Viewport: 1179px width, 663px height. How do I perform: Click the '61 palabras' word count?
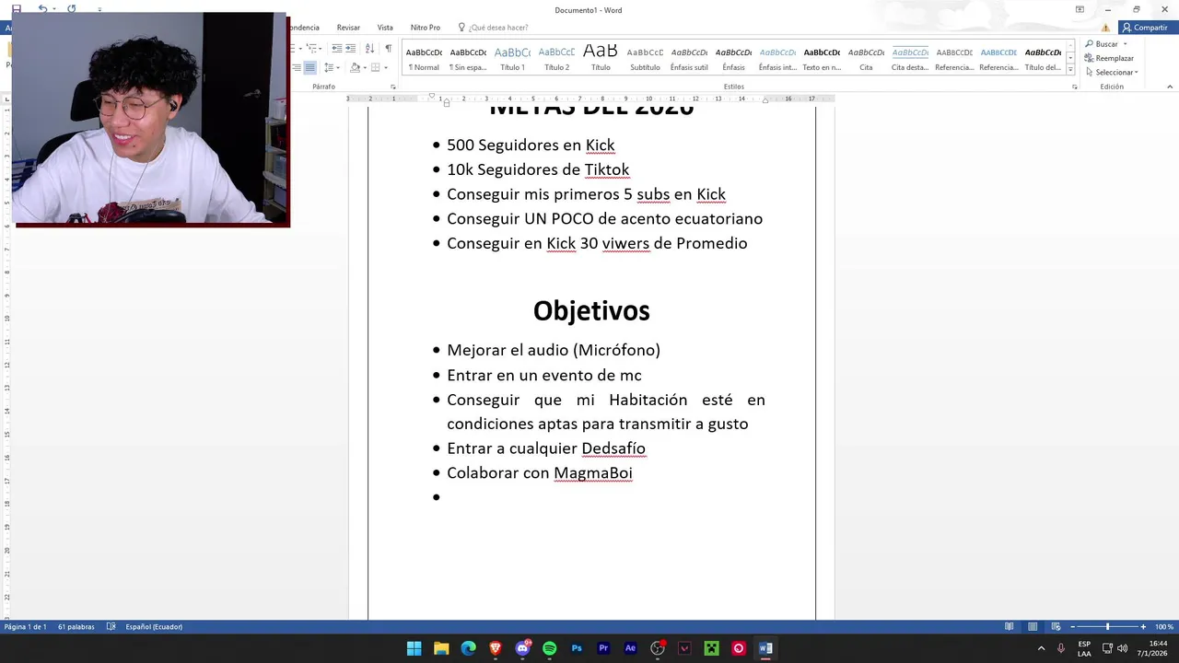coord(76,627)
